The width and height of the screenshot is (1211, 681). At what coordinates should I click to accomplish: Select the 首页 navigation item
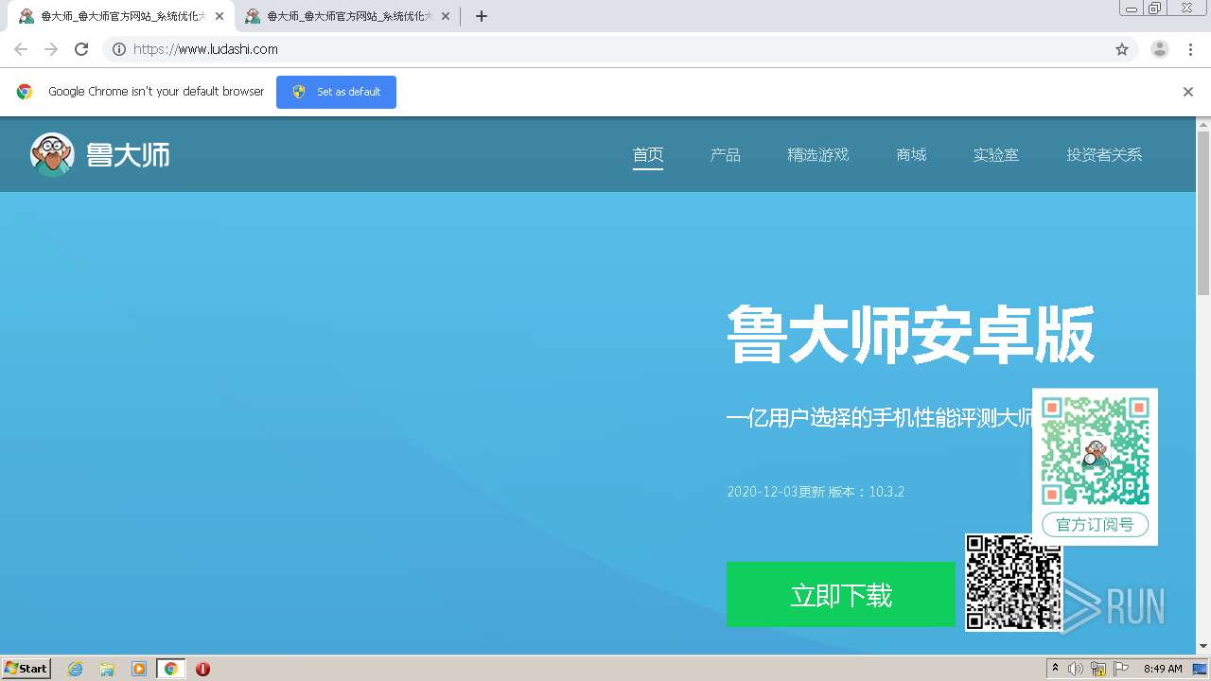[648, 155]
